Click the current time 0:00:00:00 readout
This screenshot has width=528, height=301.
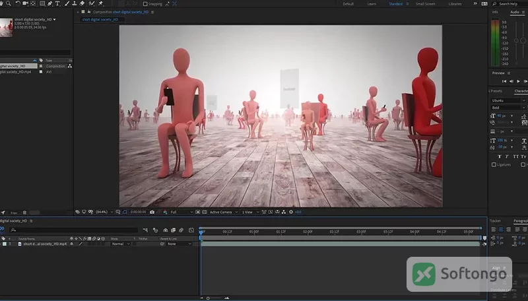[x=138, y=212]
